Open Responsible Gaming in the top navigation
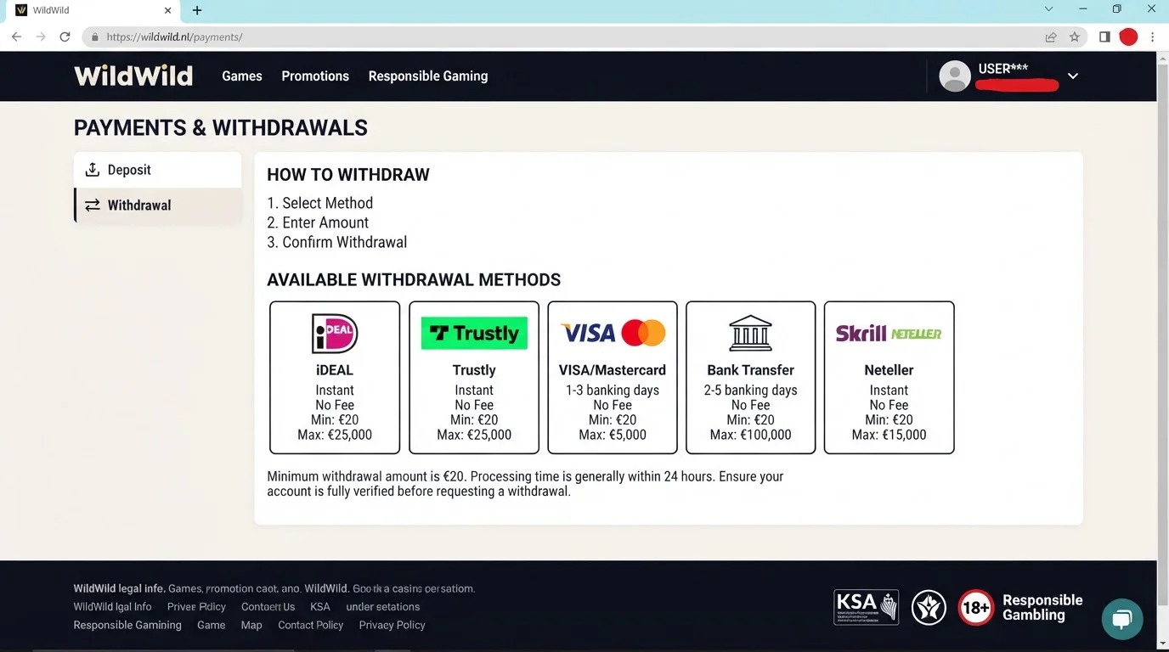Image resolution: width=1169 pixels, height=652 pixels. pos(428,76)
